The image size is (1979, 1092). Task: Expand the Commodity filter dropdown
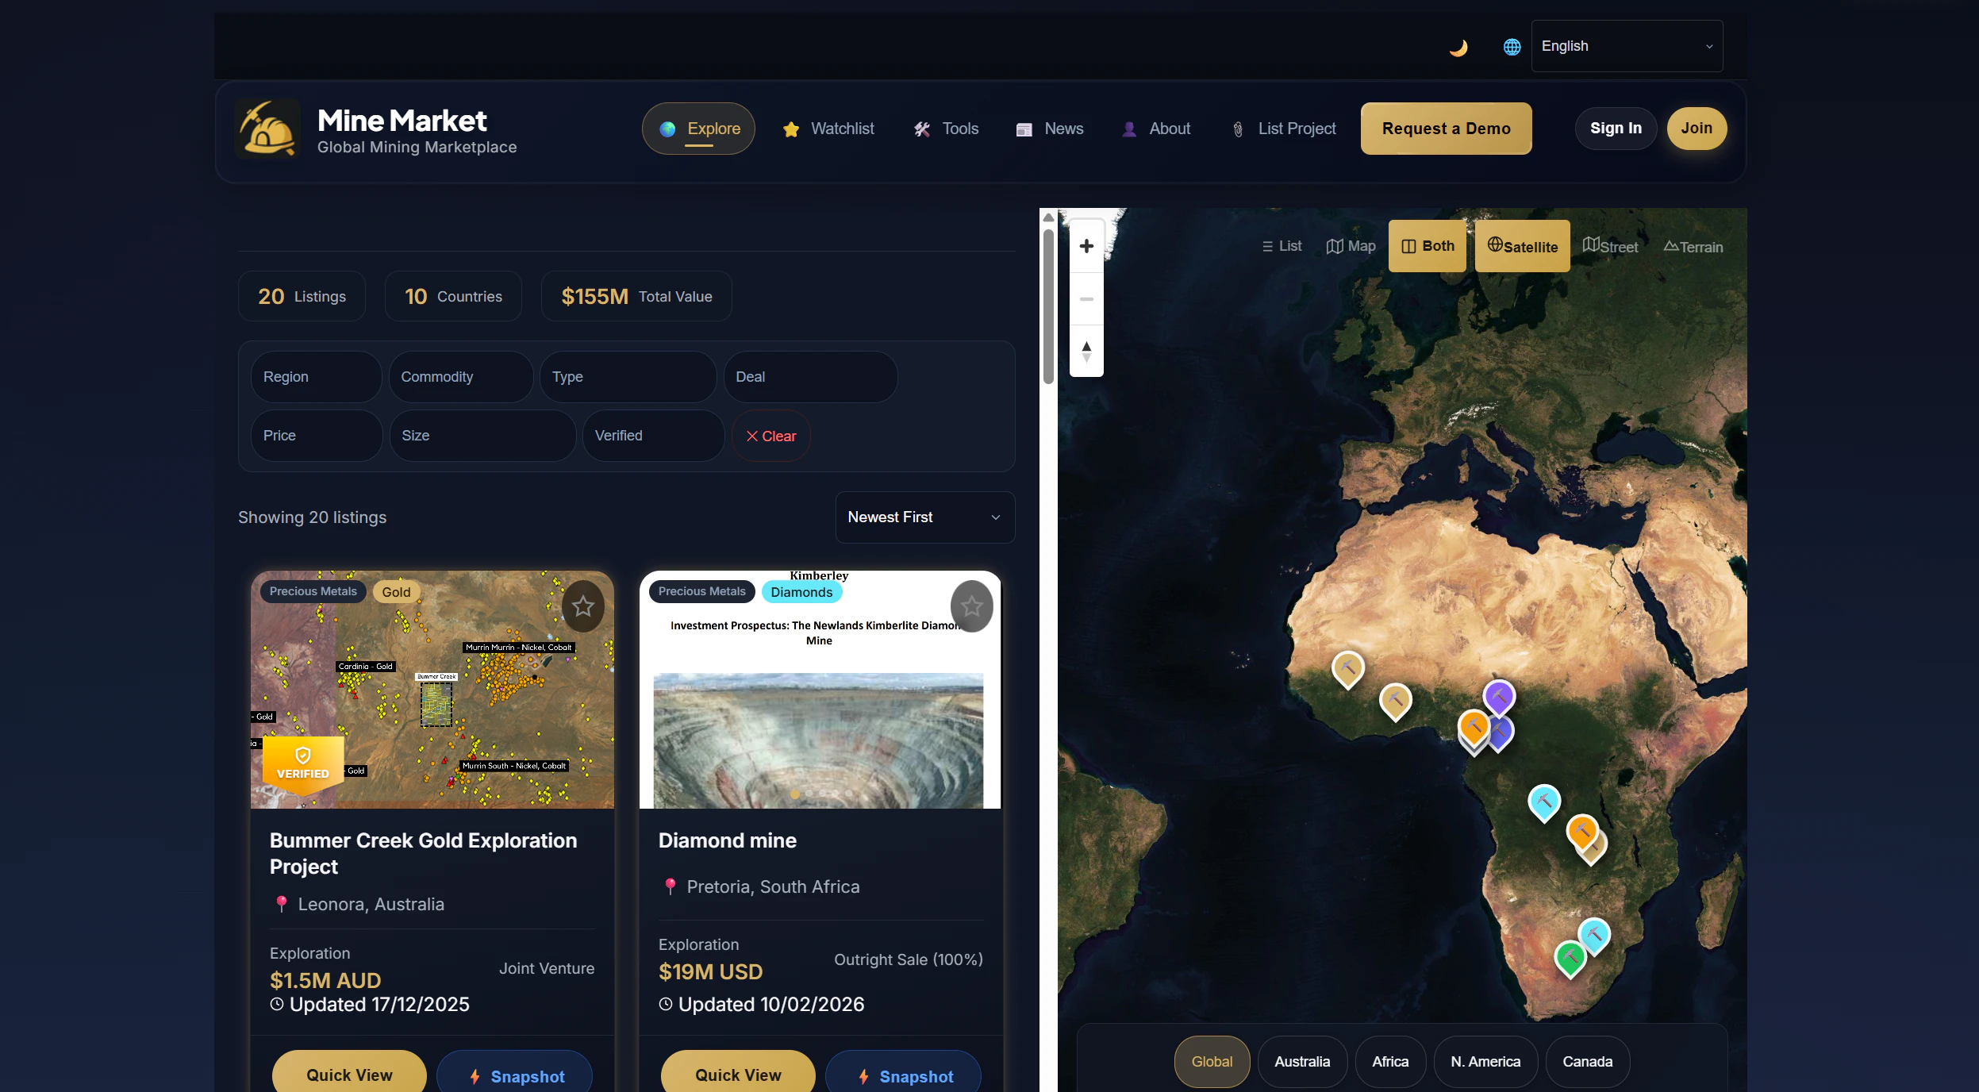click(460, 377)
